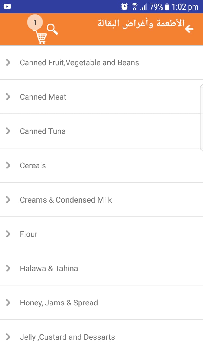
Task: Choose Honey, Jams & Spread category
Action: (x=59, y=303)
